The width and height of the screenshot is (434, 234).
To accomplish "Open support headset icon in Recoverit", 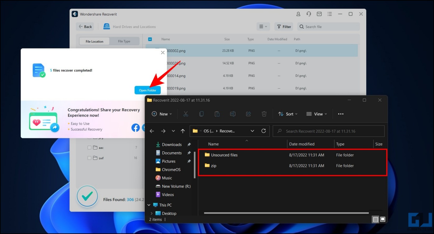I will pos(309,14).
